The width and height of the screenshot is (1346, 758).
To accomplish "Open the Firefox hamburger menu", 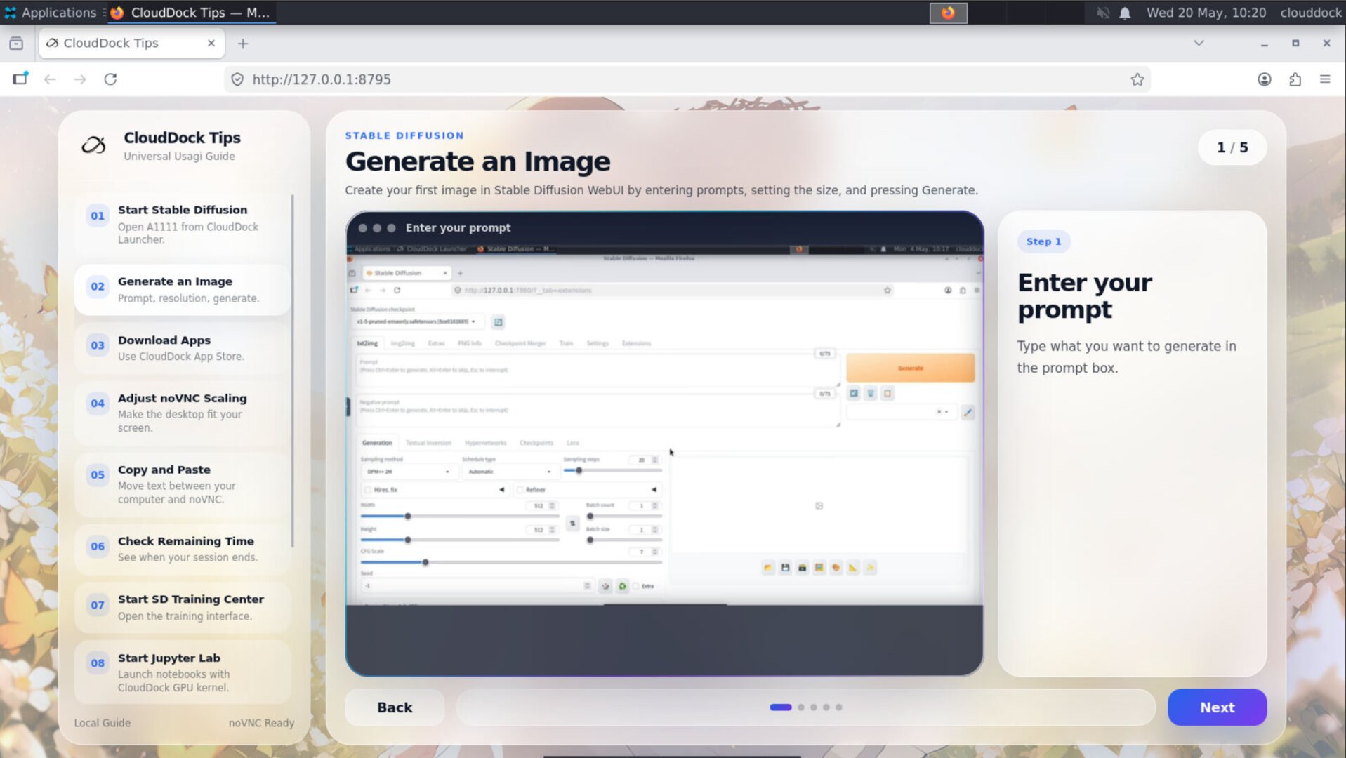I will pos(1325,79).
